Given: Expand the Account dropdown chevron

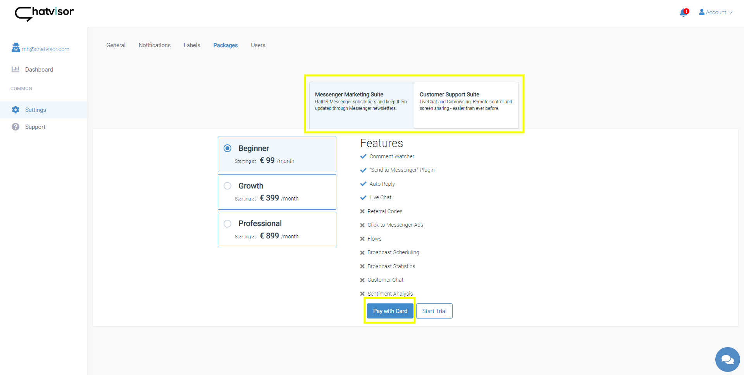Looking at the screenshot, I should point(731,12).
